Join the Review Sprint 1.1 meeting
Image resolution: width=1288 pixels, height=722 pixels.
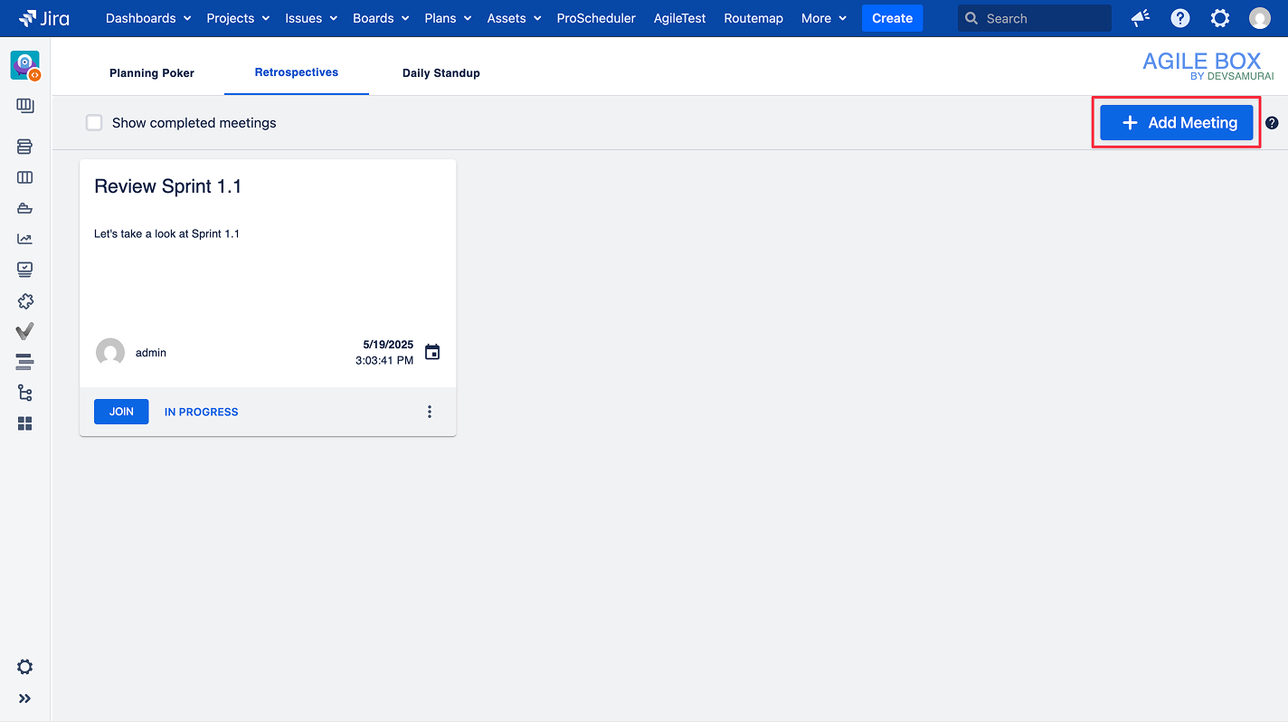pyautogui.click(x=120, y=412)
